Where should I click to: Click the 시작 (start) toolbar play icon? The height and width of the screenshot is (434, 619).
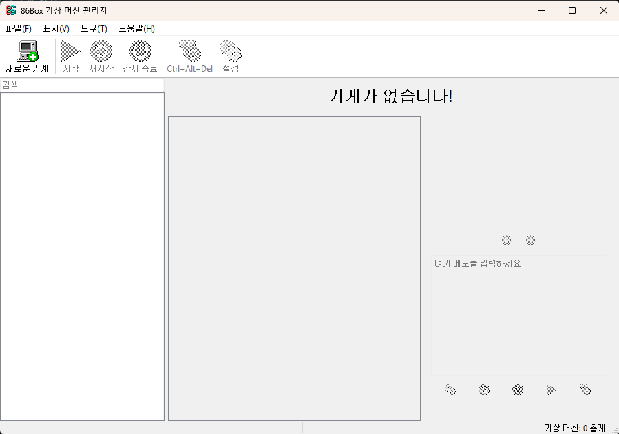[x=71, y=52]
